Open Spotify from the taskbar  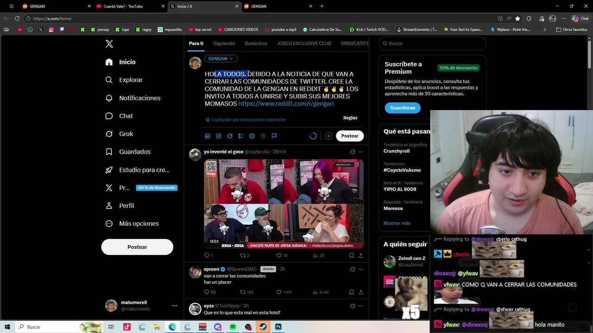[x=233, y=327]
